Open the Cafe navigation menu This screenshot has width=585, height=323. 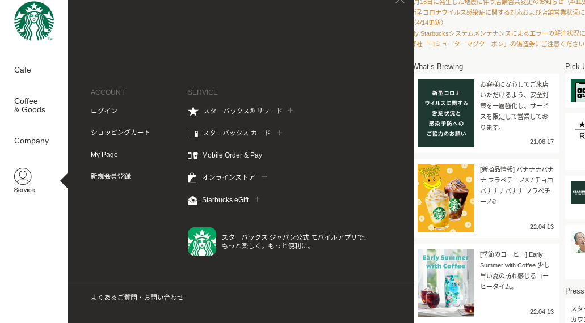tap(22, 70)
